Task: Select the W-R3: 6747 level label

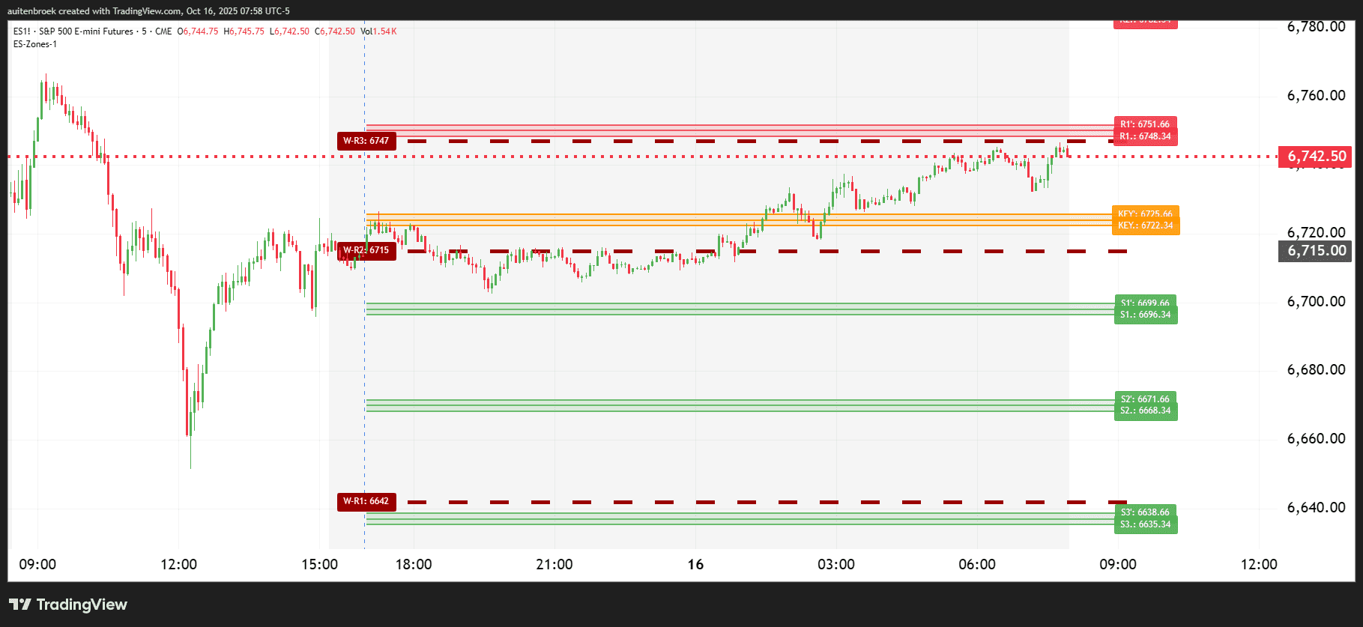Action: (x=366, y=141)
